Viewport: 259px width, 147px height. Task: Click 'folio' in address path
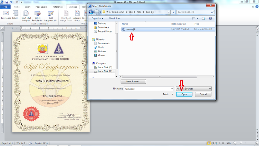click(139, 12)
